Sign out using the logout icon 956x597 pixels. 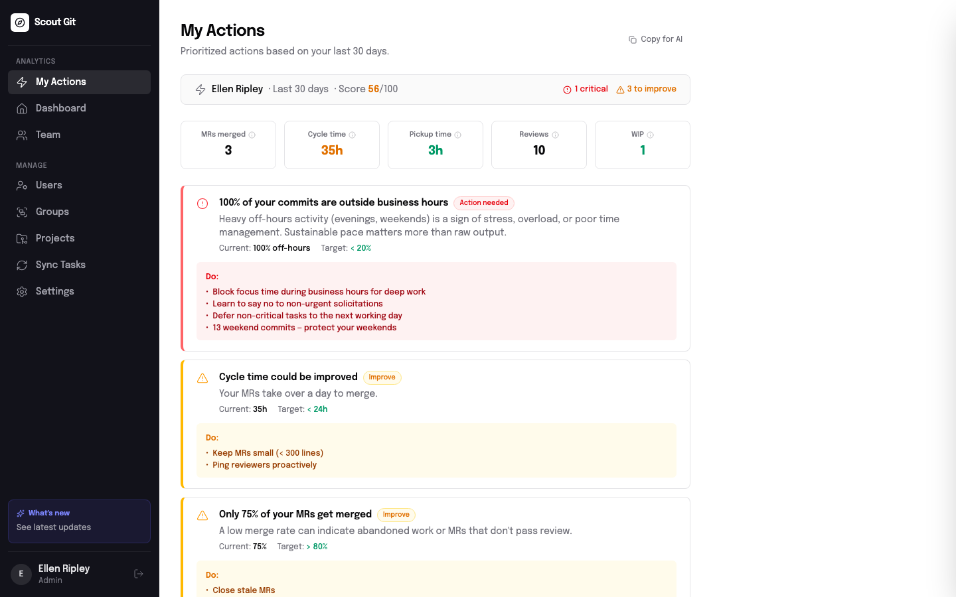coord(138,573)
